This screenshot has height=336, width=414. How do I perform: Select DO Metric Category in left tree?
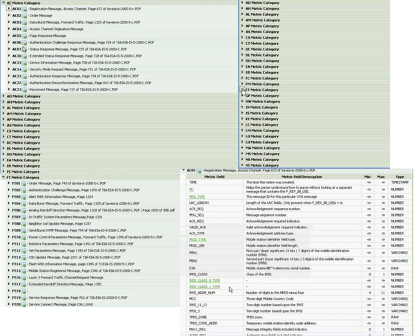pyautogui.click(x=23, y=154)
